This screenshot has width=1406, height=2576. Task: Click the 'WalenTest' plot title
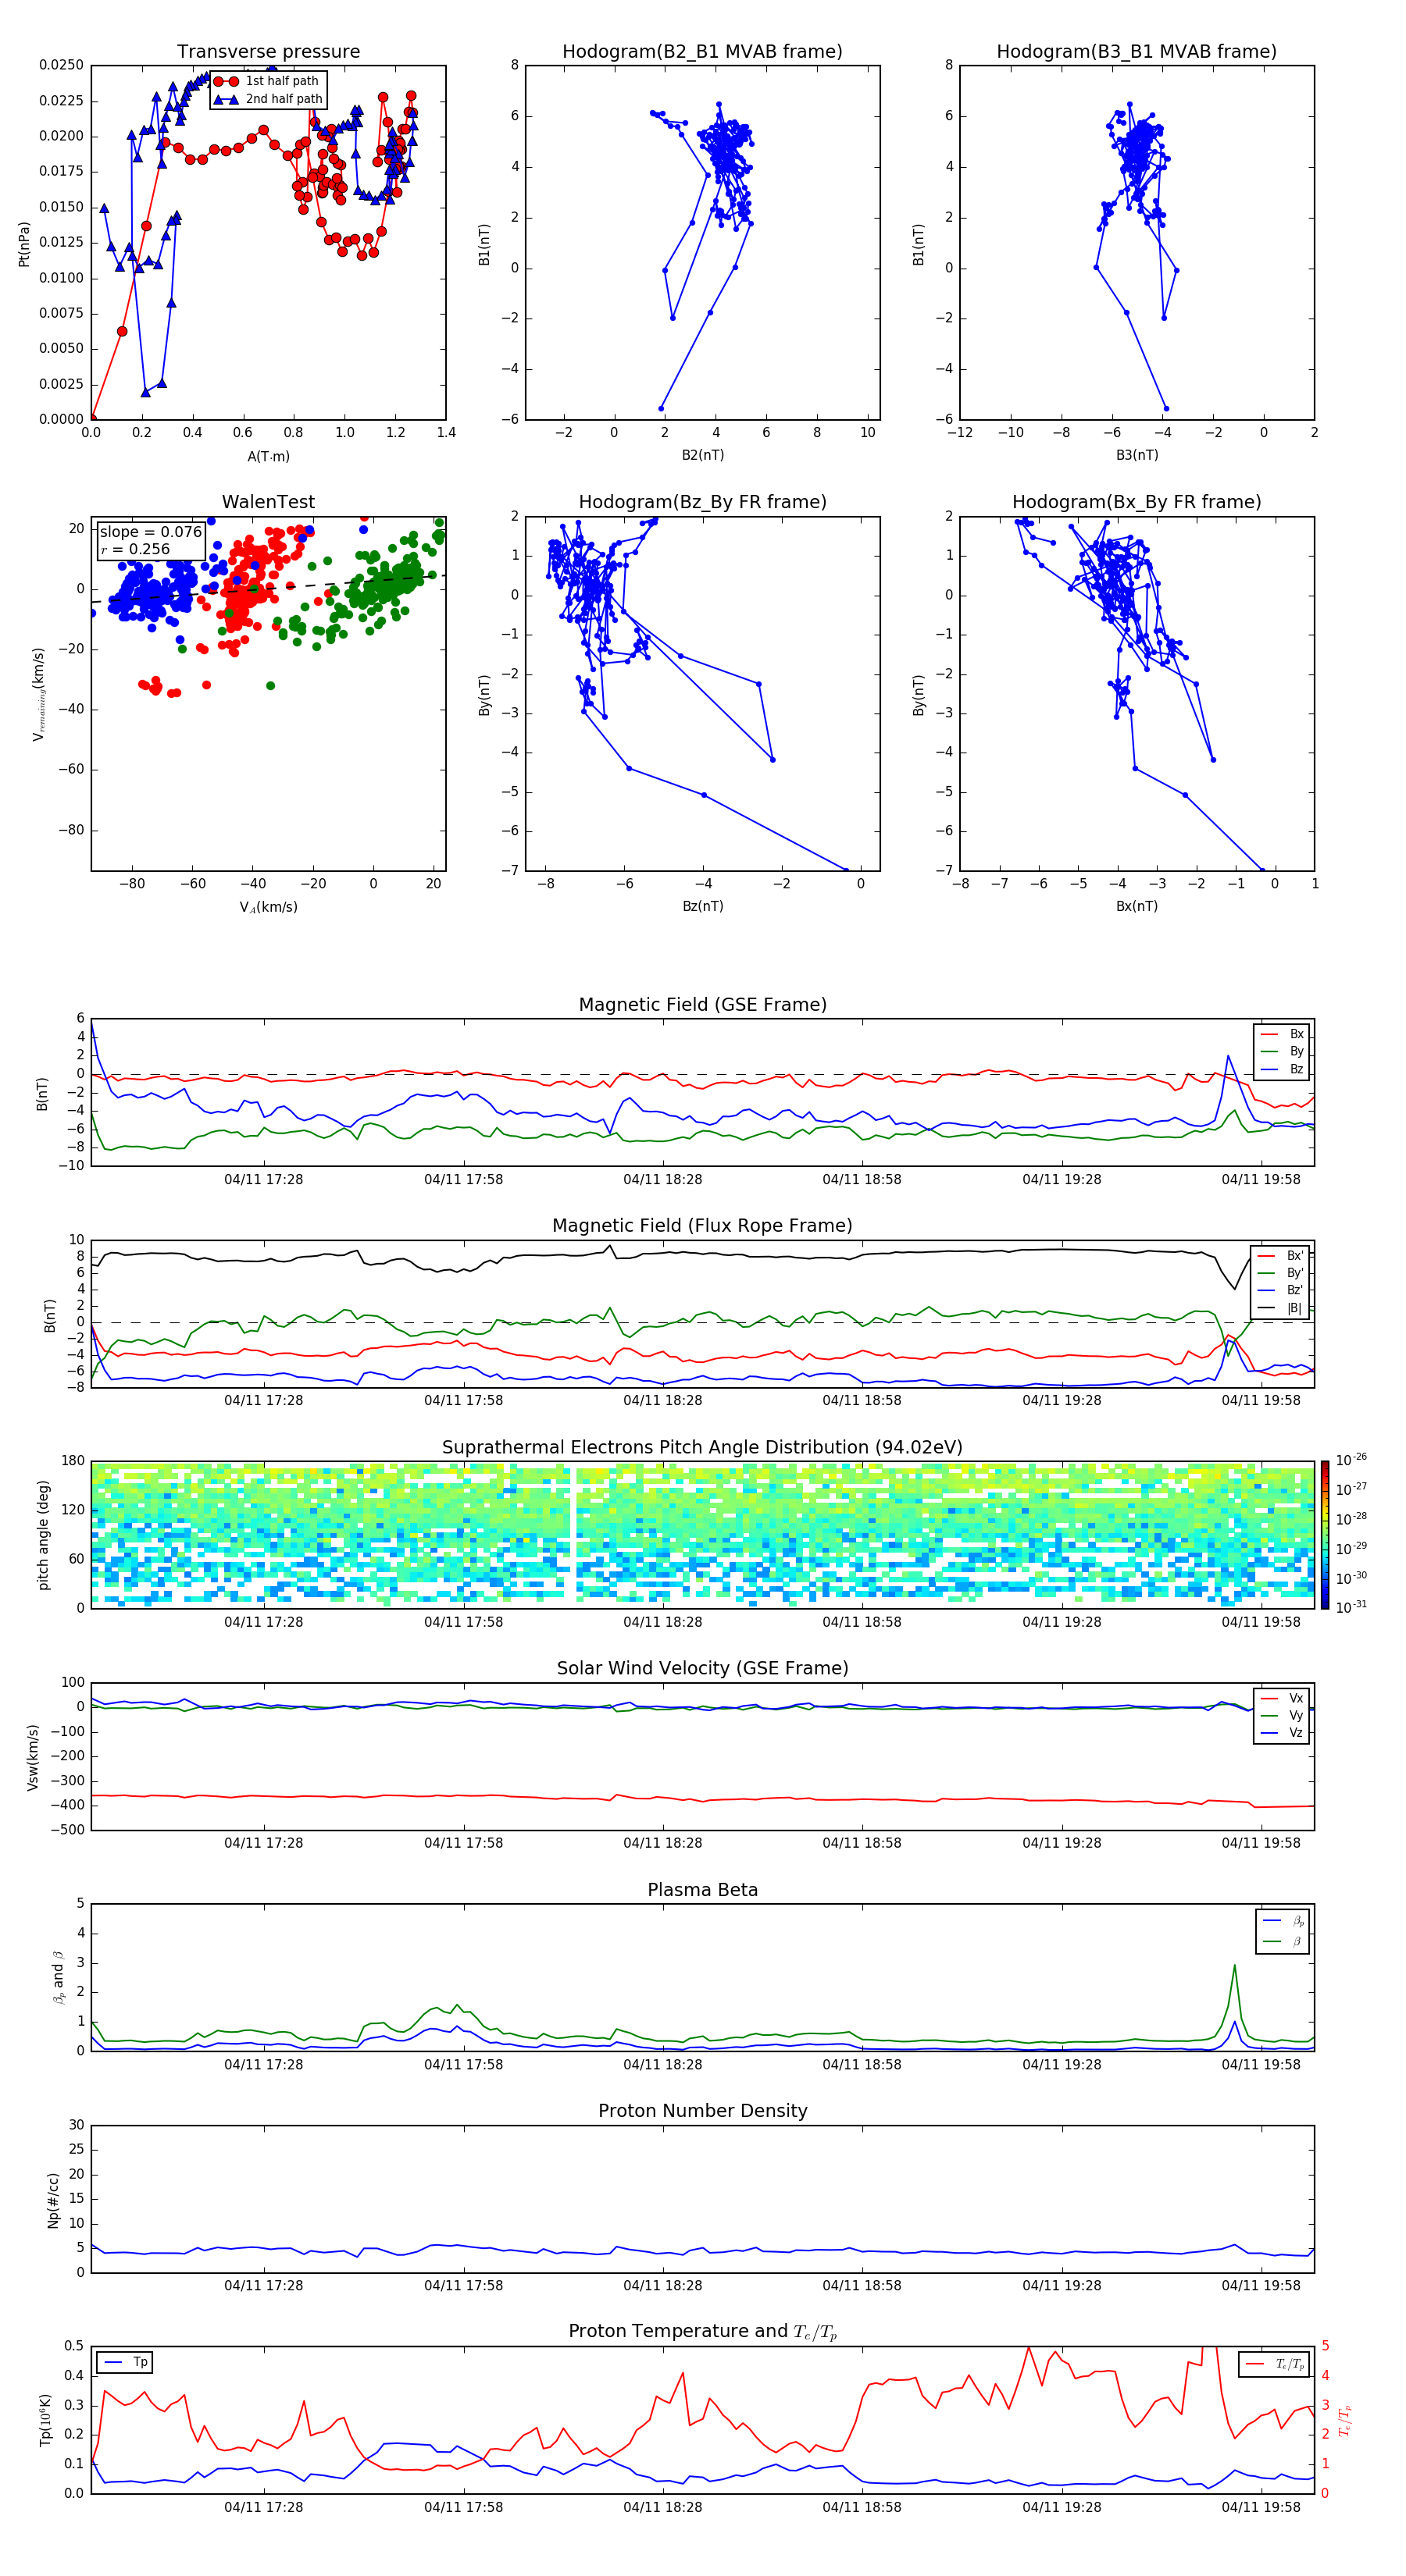268,502
